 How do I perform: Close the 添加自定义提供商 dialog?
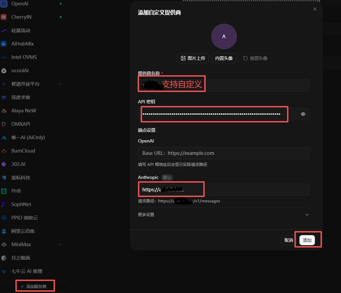[x=315, y=9]
